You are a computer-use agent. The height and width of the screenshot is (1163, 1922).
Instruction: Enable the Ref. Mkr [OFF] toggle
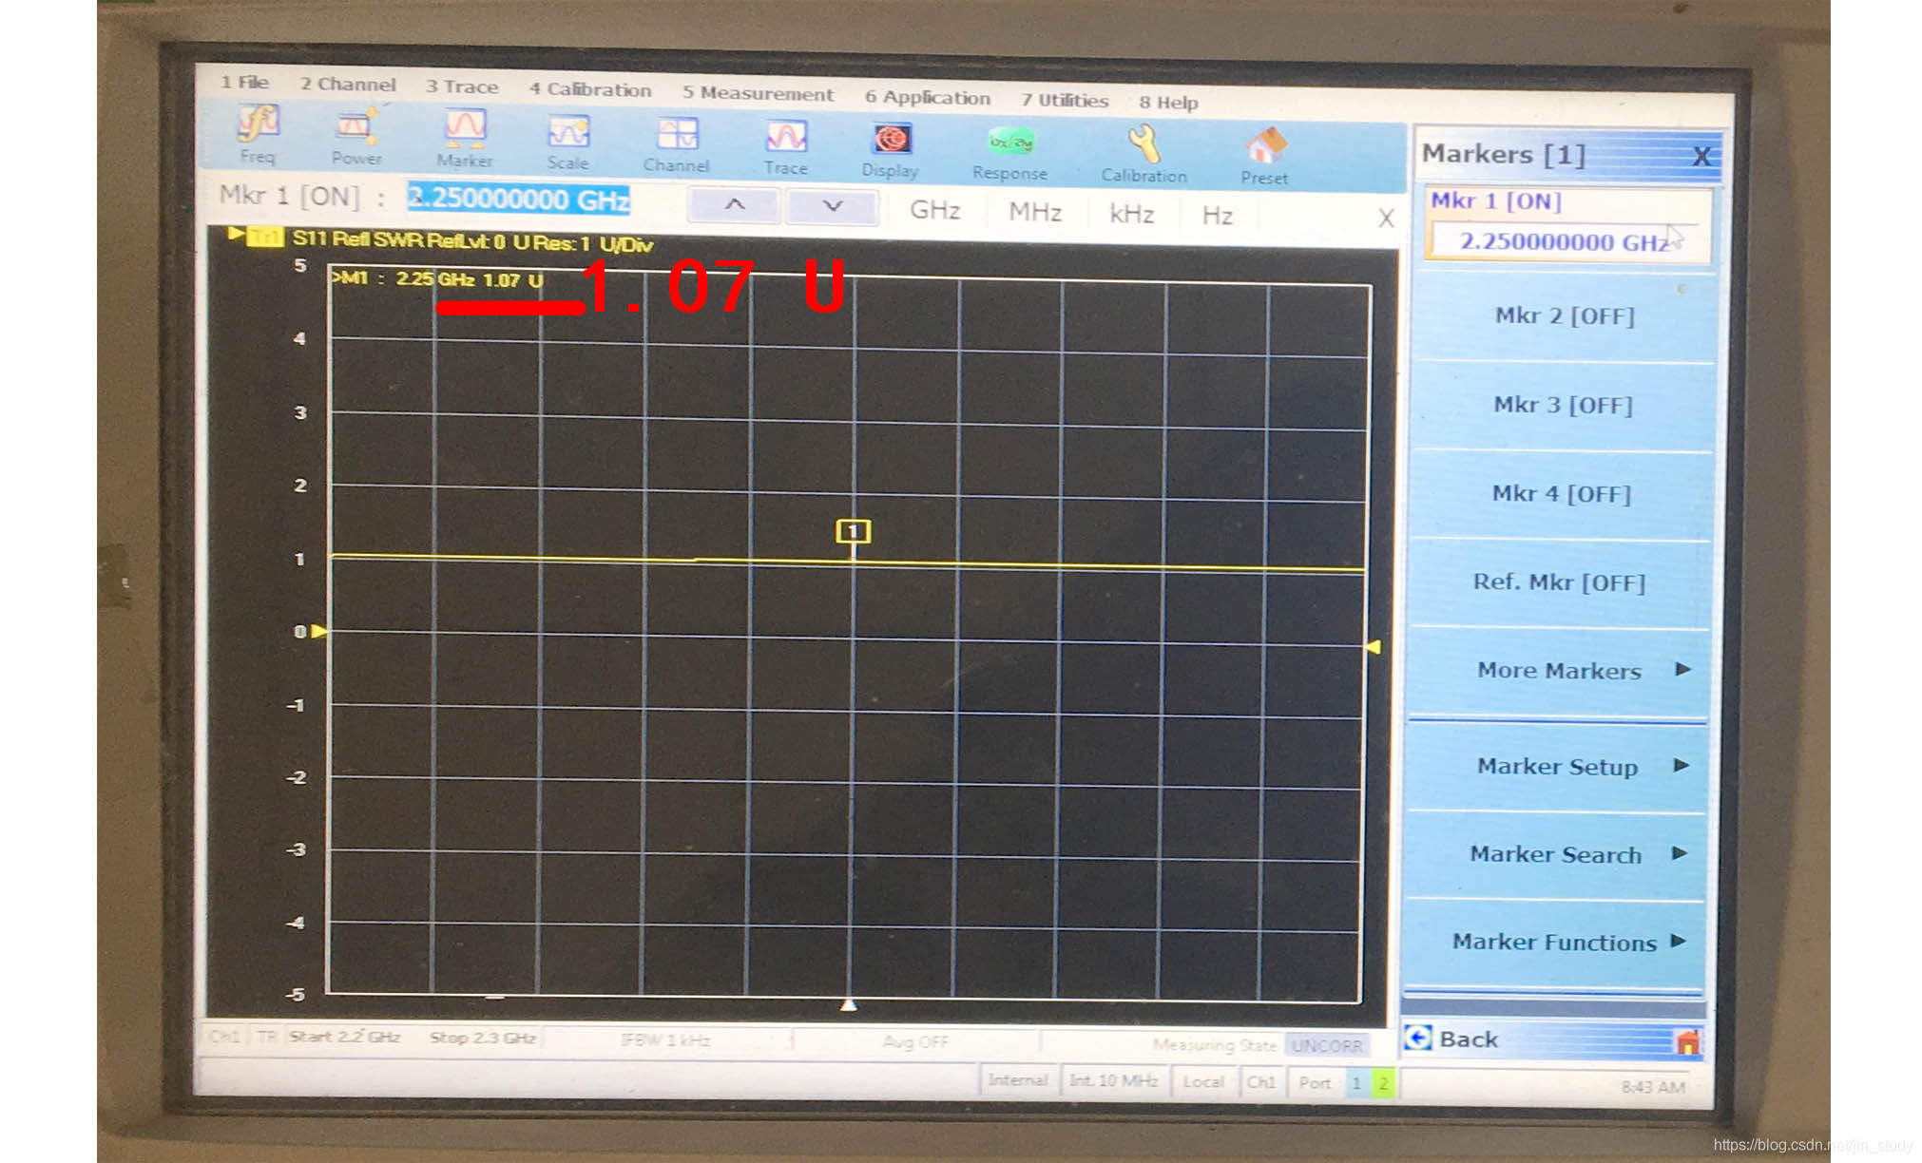coord(1559,582)
